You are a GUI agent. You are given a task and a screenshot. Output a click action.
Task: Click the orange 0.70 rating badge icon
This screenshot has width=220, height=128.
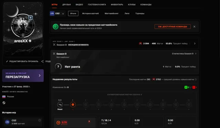pos(58,122)
